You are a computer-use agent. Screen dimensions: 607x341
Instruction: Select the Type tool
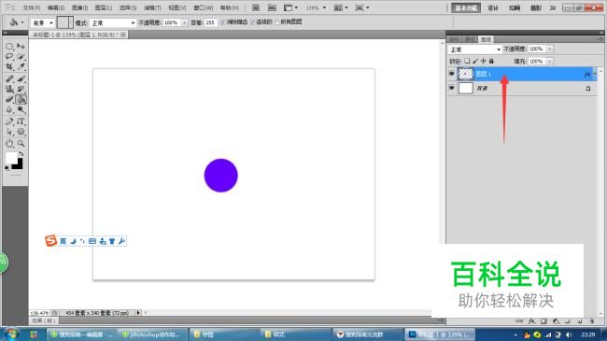pos(21,121)
